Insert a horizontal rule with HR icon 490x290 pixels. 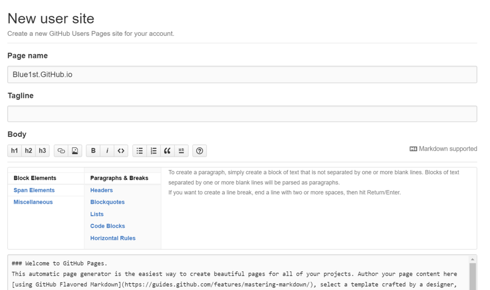(x=181, y=151)
